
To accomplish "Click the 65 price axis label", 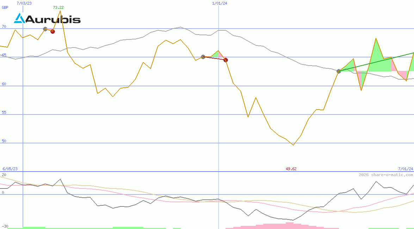I will point(4,55).
